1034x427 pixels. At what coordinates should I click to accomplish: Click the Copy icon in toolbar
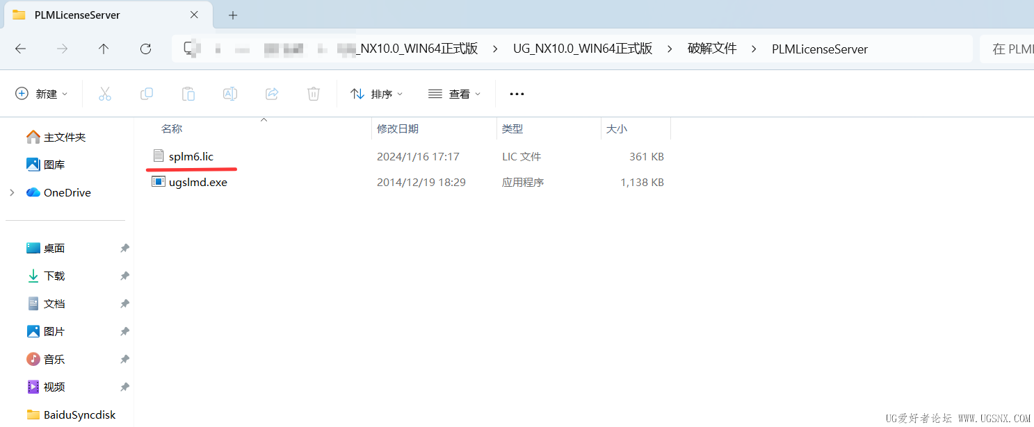147,94
